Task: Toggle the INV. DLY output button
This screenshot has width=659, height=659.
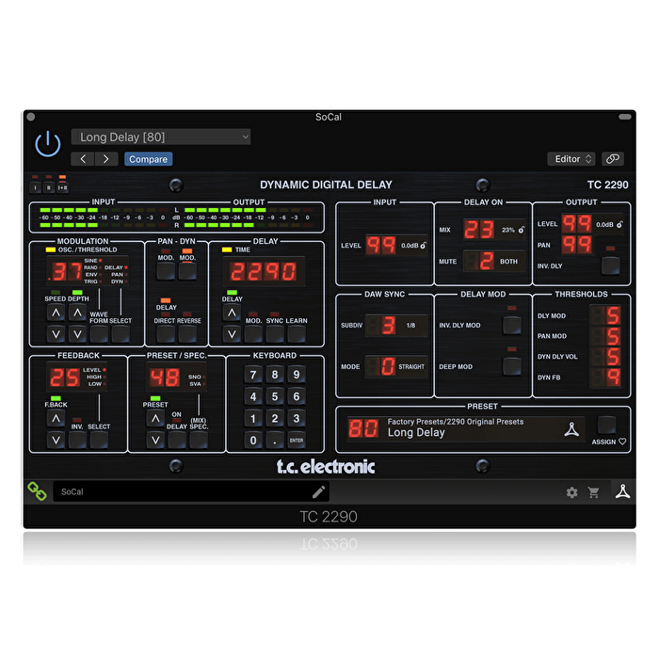Action: tap(610, 265)
